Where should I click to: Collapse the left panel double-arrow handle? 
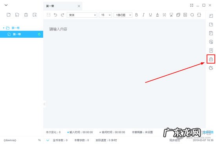(44, 104)
